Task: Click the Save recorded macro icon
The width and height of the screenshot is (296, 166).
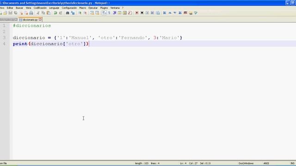Action: [158, 13]
